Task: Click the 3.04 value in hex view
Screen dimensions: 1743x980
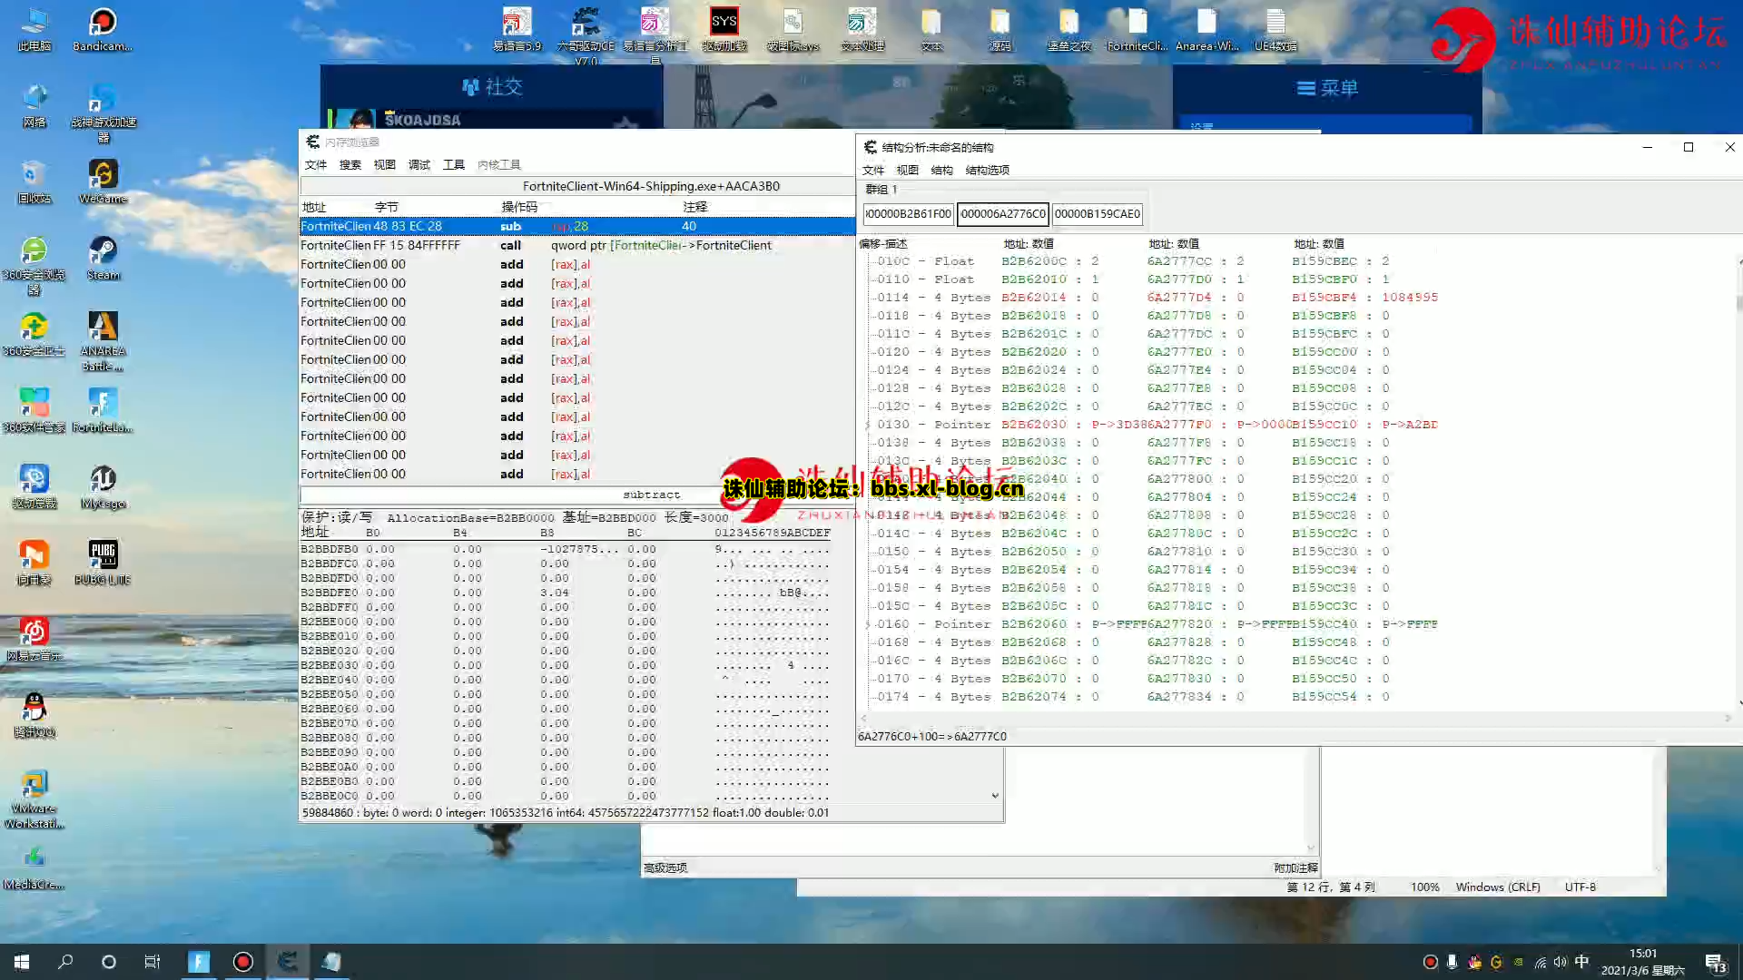Action: click(555, 593)
